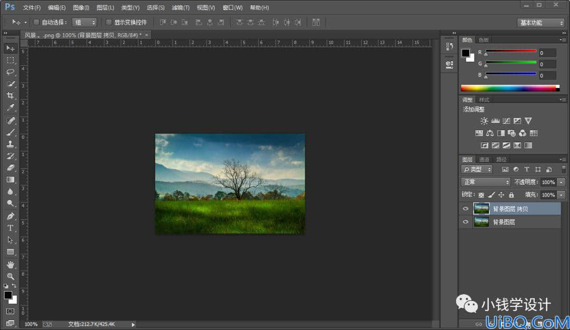570x330 pixels.
Task: Select the Lasso tool
Action: tap(10, 72)
